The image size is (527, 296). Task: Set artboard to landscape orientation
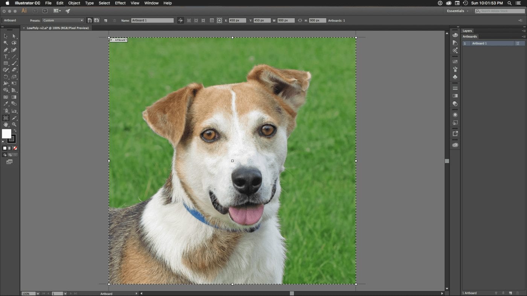click(x=97, y=20)
